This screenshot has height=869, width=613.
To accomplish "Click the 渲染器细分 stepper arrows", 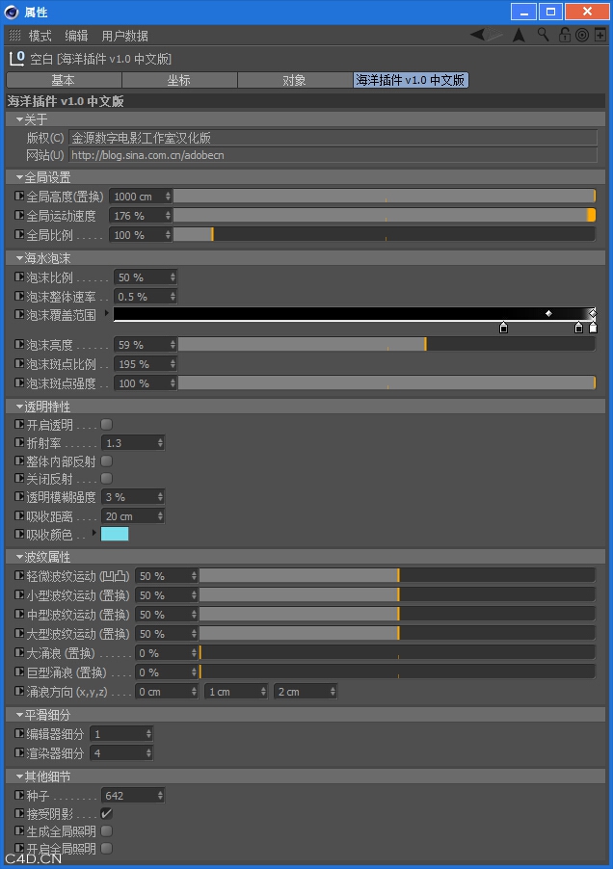I will 148,752.
